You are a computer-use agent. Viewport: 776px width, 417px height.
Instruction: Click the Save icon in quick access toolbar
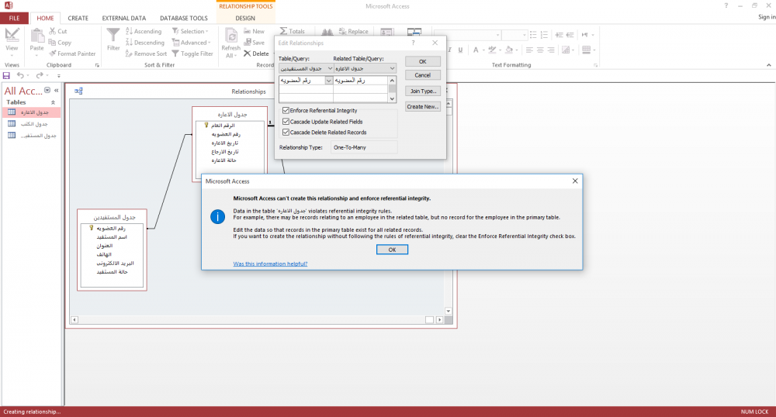[x=6, y=76]
